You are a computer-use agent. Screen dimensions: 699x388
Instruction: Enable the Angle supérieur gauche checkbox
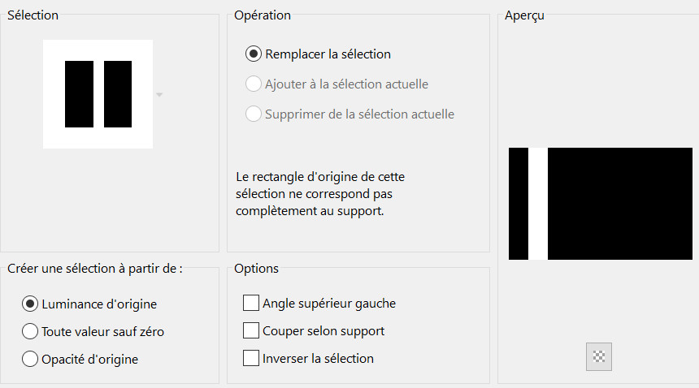(x=251, y=304)
